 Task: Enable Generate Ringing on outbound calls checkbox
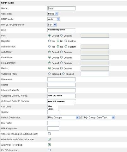click(x=49, y=134)
